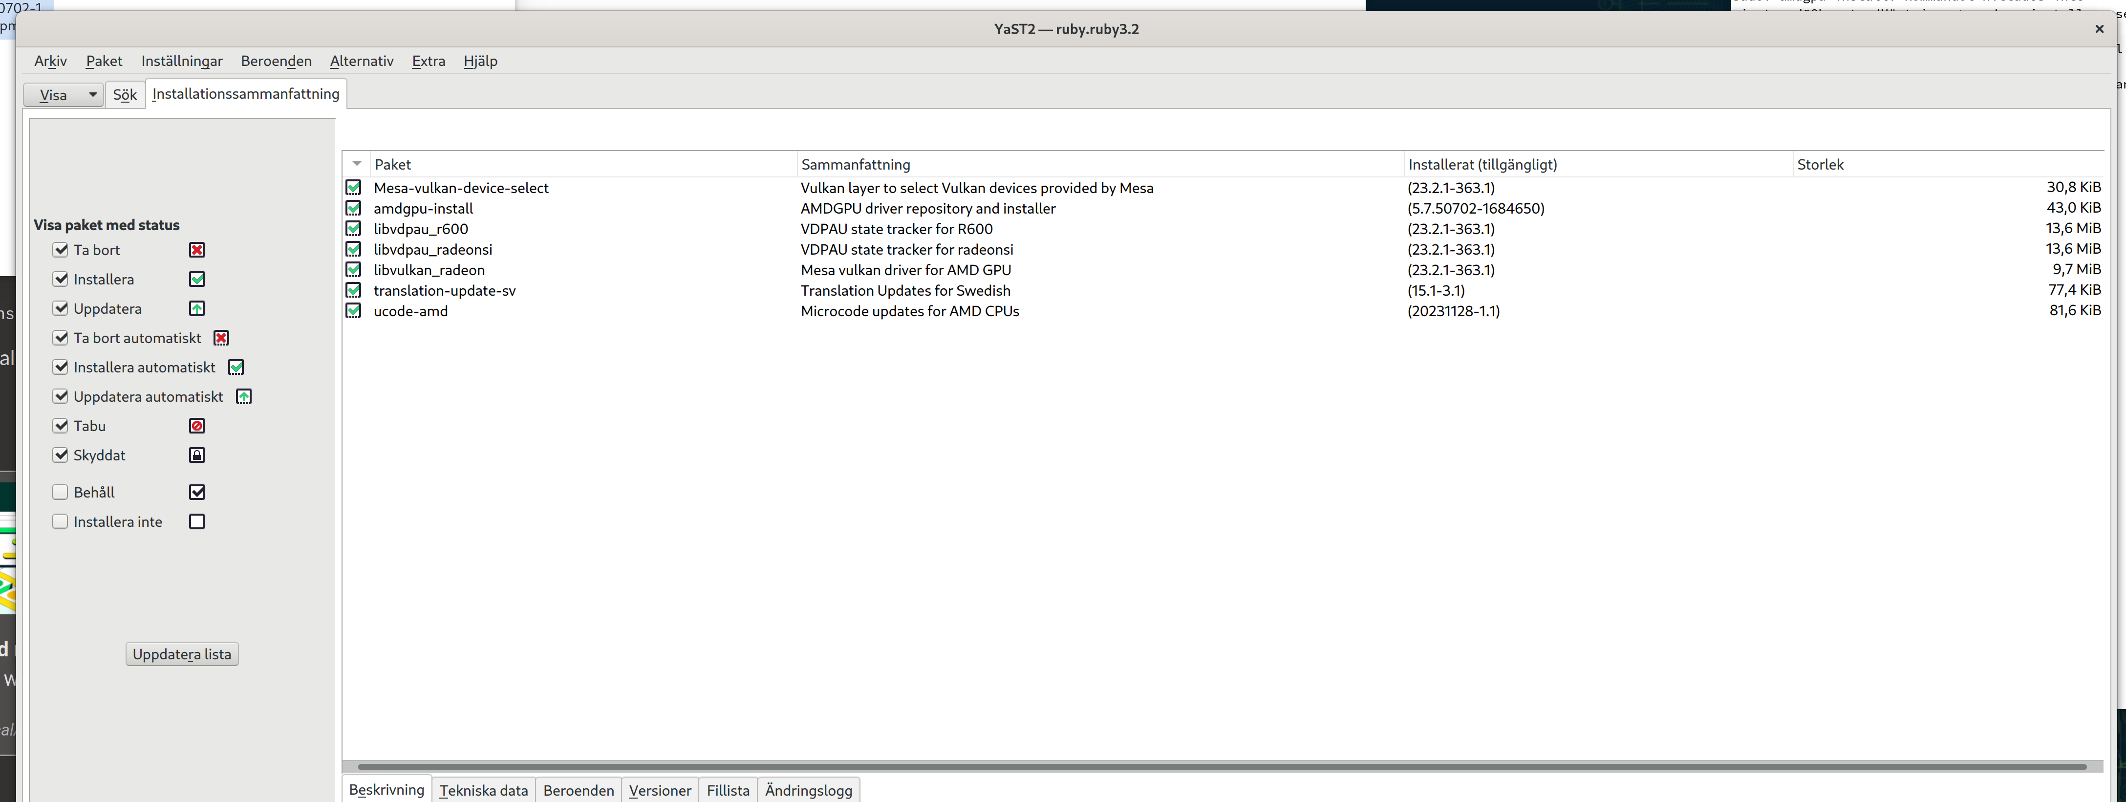The width and height of the screenshot is (2126, 802).
Task: Click the install status icon for Mesa-vulkan-device-select
Action: point(353,187)
